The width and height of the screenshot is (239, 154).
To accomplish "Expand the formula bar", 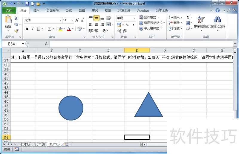I will click(x=235, y=44).
